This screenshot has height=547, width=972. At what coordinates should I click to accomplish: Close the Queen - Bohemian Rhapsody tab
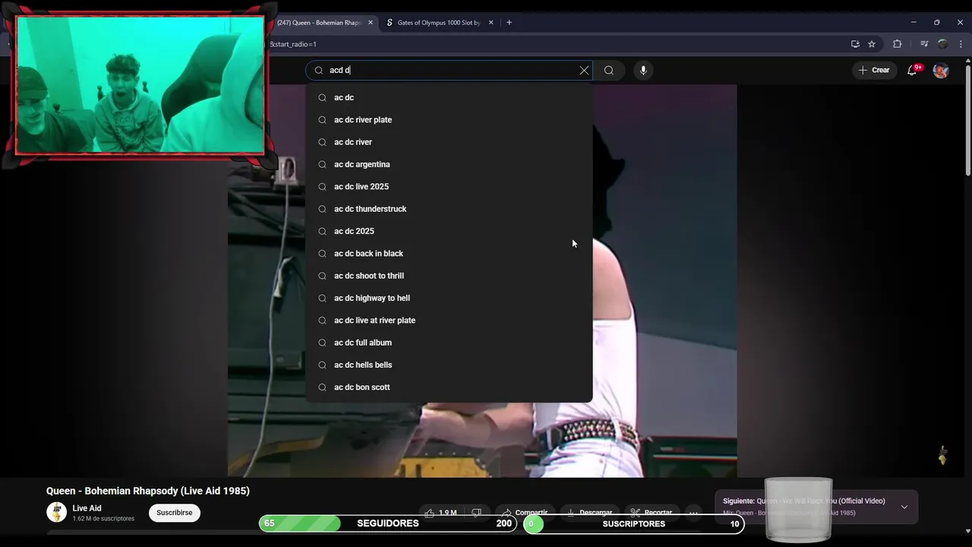pos(371,23)
